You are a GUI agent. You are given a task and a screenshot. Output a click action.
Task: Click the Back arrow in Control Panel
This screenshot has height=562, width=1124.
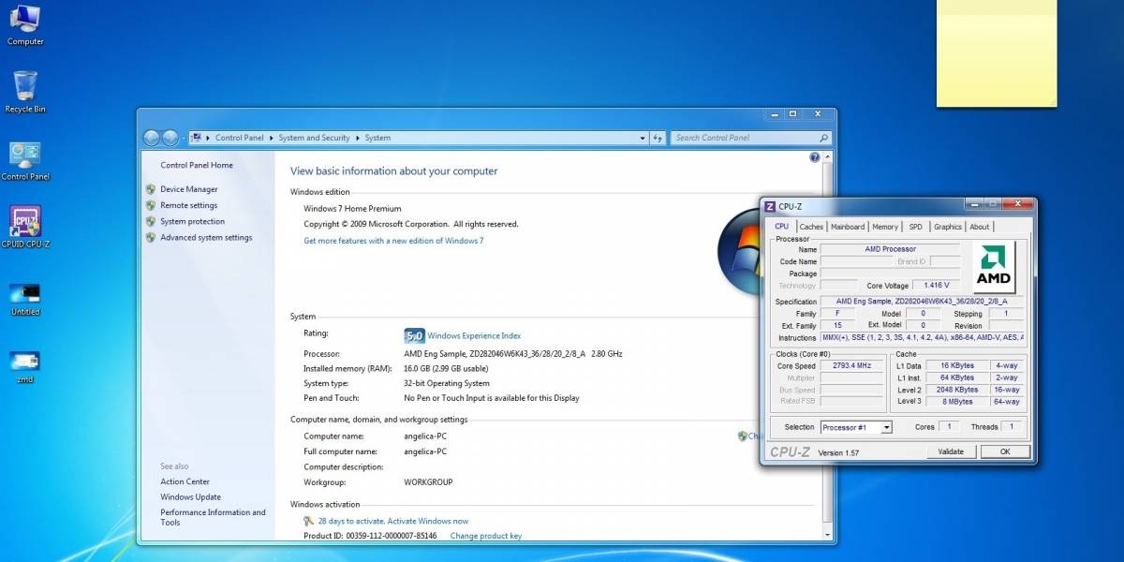tap(152, 138)
